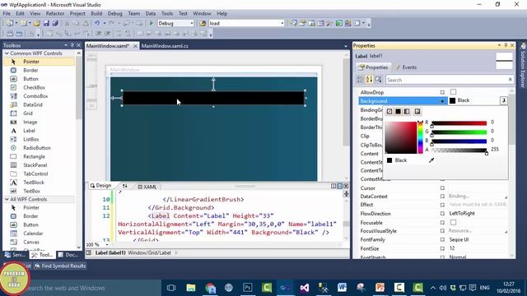Pin the Background color editor popup
527x296 pixels.
[503, 100]
